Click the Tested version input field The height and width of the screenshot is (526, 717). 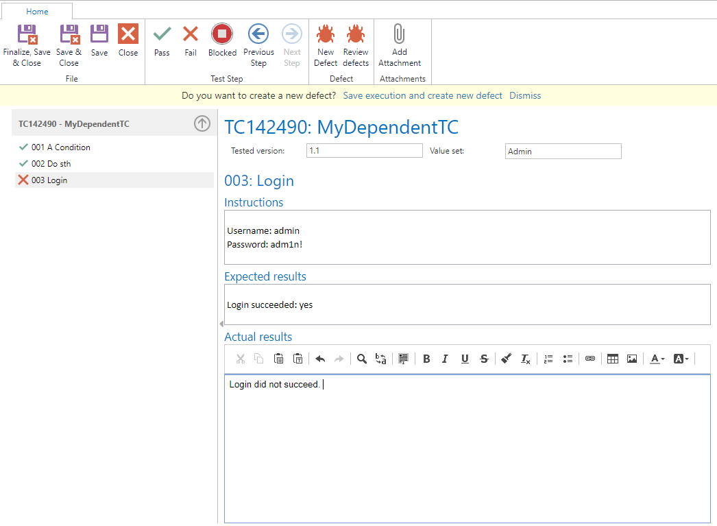pyautogui.click(x=364, y=151)
